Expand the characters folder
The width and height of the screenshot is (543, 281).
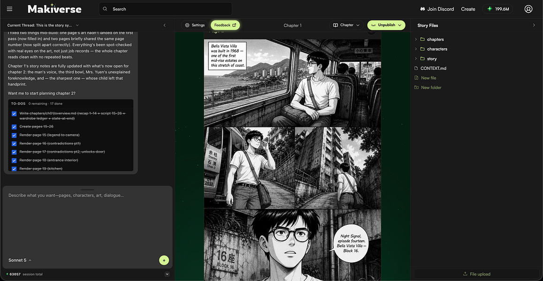pos(416,49)
